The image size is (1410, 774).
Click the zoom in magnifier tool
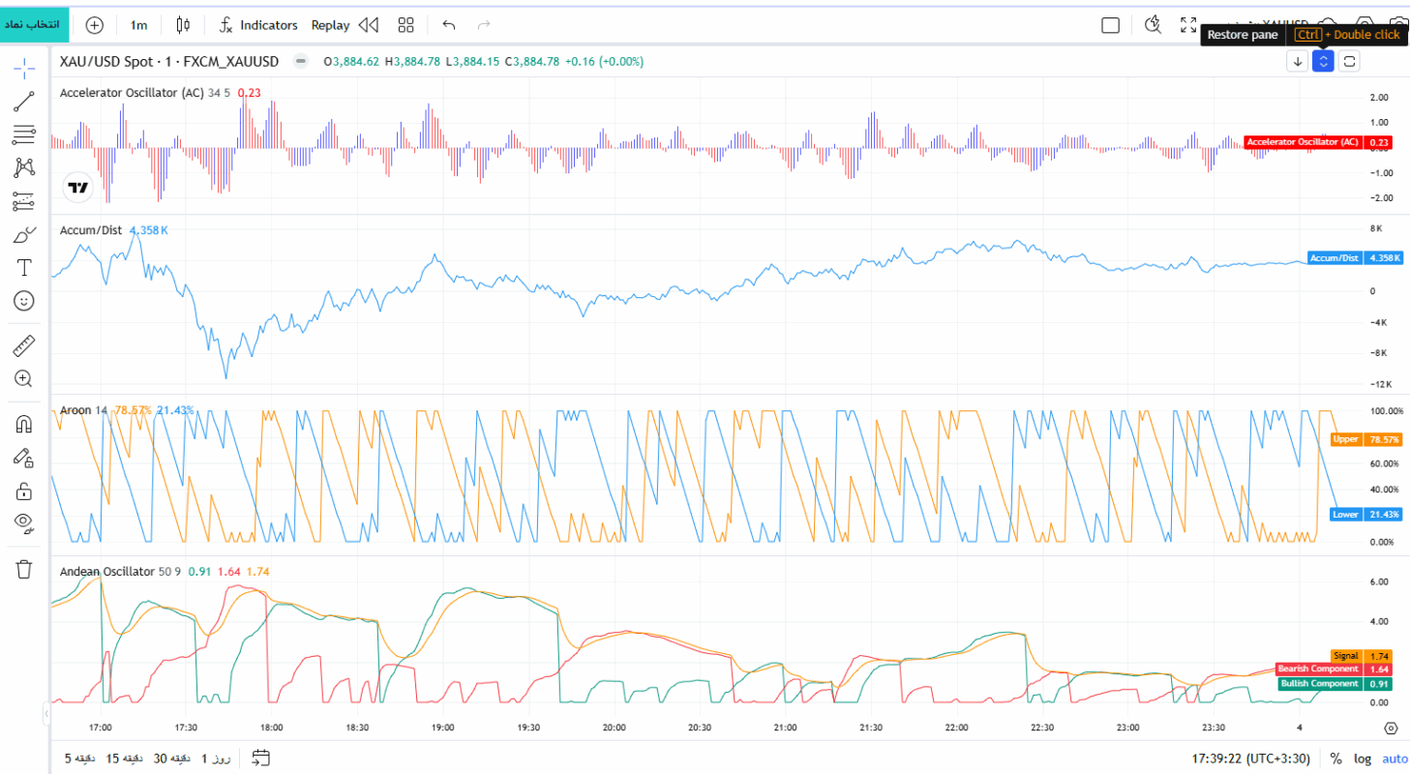tap(24, 378)
